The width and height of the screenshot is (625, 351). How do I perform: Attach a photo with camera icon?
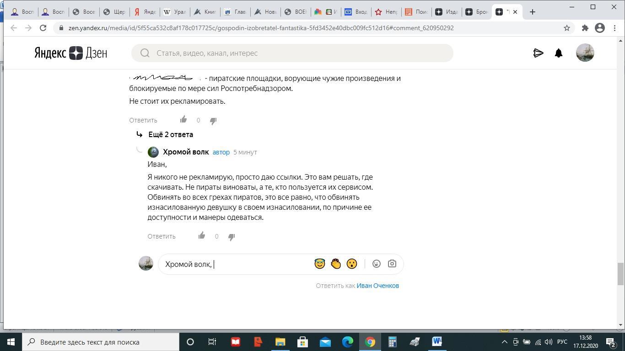[392, 264]
